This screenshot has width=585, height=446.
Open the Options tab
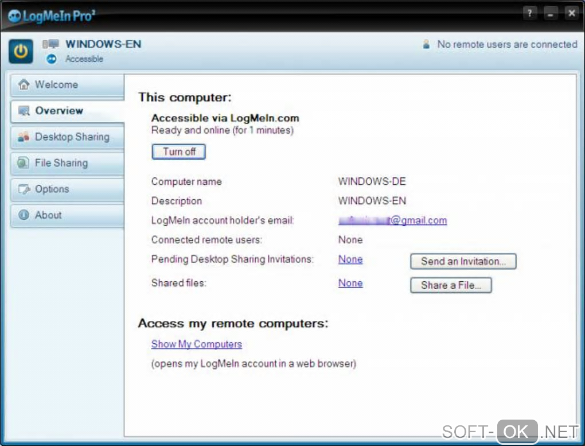point(67,189)
